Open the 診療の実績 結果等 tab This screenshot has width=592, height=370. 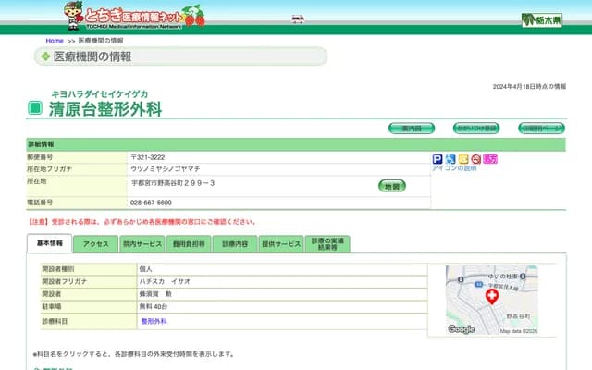click(x=328, y=244)
